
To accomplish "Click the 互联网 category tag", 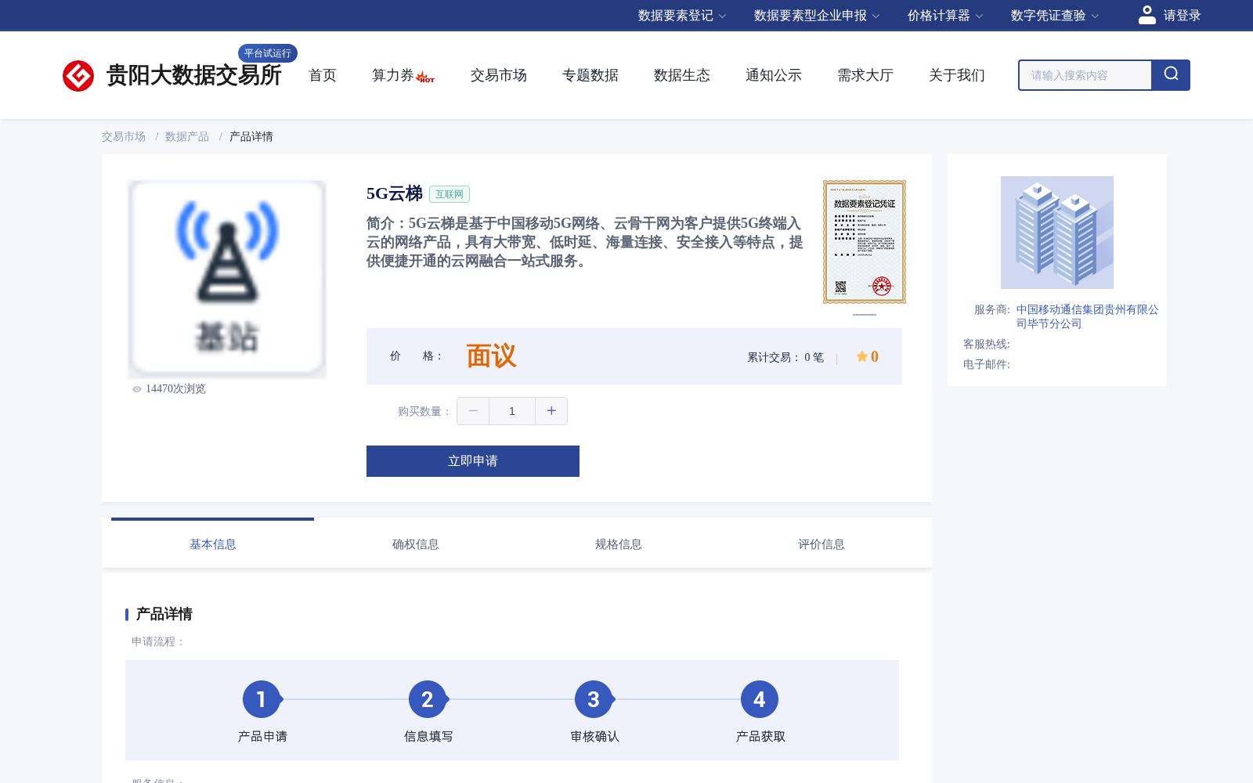I will pos(450,194).
